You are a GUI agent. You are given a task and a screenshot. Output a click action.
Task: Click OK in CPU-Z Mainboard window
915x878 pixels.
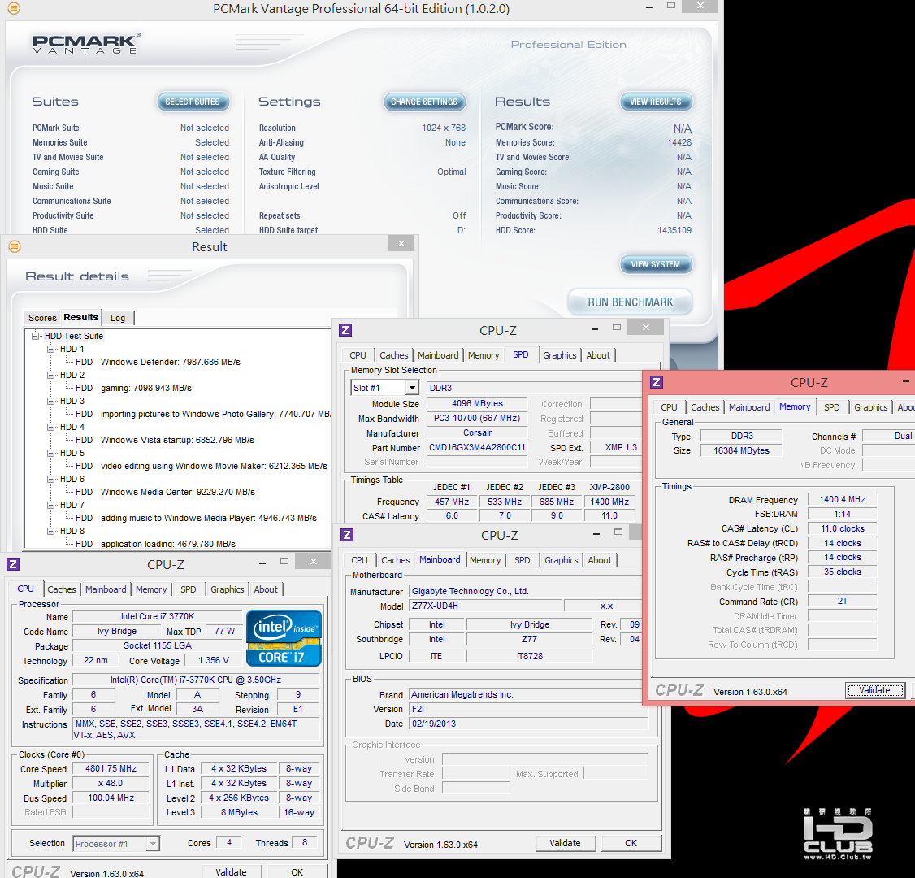(x=631, y=843)
